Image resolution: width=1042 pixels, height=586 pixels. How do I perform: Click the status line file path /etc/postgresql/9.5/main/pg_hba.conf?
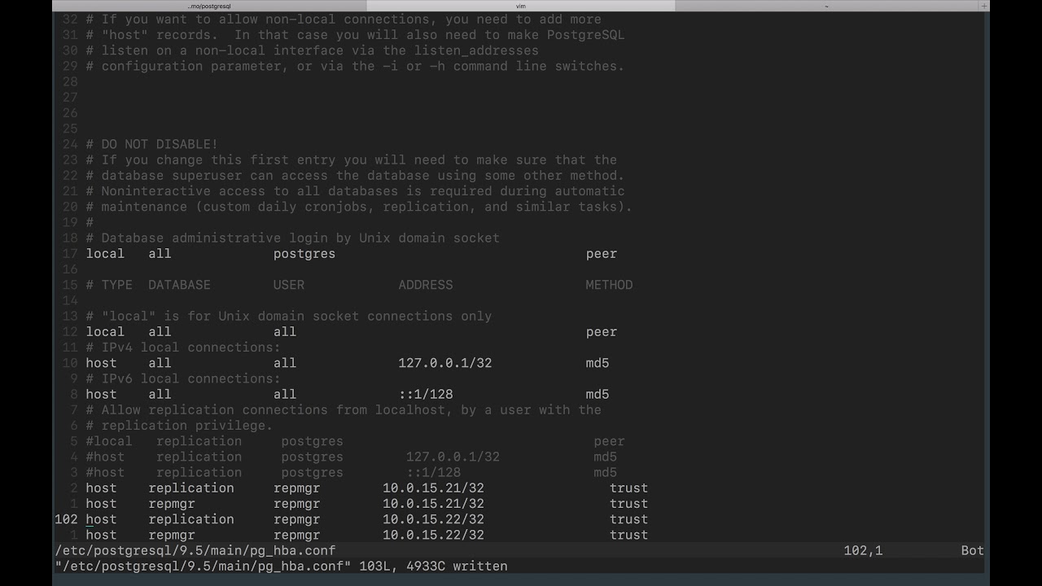click(195, 550)
